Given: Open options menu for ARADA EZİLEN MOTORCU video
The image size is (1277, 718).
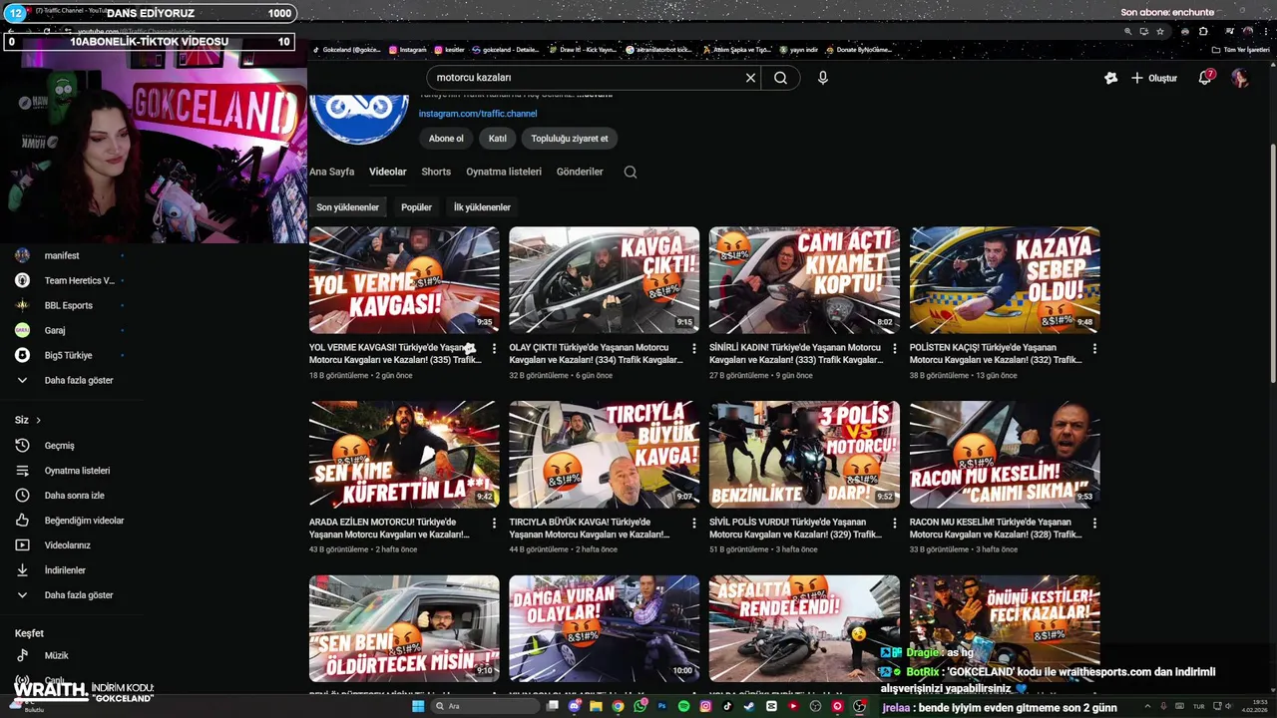Looking at the screenshot, I should (x=494, y=524).
